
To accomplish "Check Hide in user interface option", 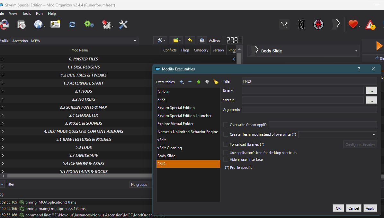I will [x=226, y=159].
